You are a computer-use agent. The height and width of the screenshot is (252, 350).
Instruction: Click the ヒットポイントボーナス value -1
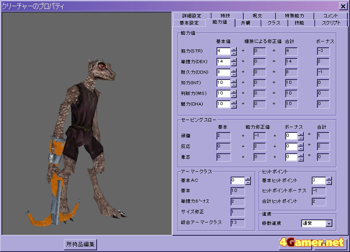(x=319, y=191)
